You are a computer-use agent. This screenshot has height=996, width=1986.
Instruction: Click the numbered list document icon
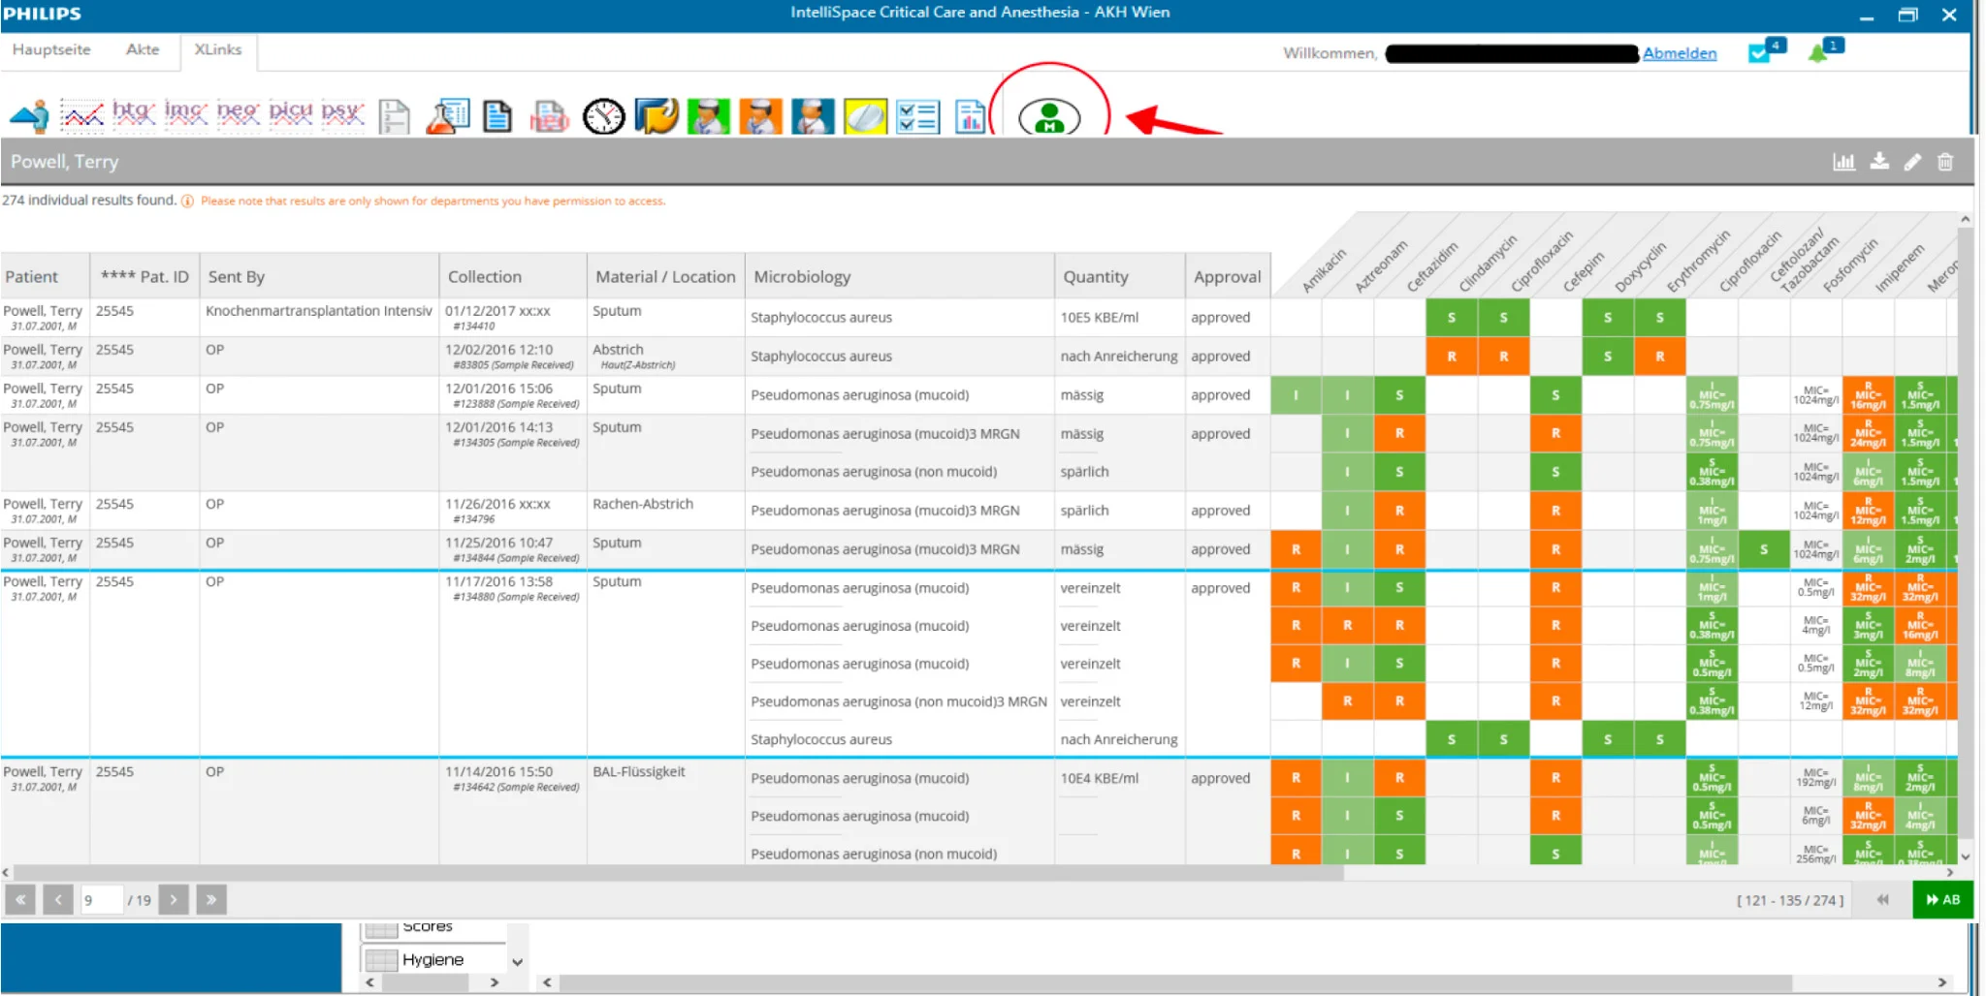[394, 117]
